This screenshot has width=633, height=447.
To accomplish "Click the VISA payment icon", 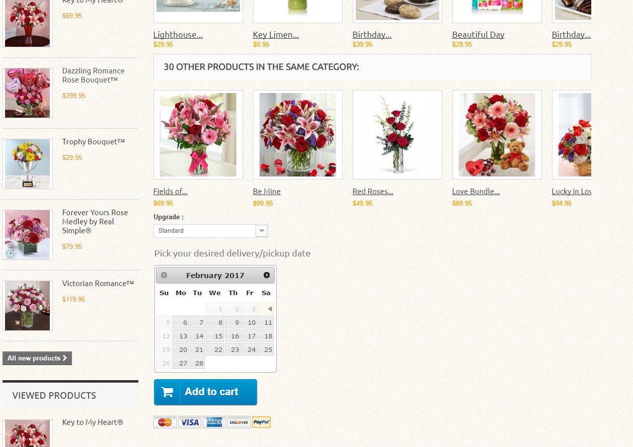I will click(190, 422).
